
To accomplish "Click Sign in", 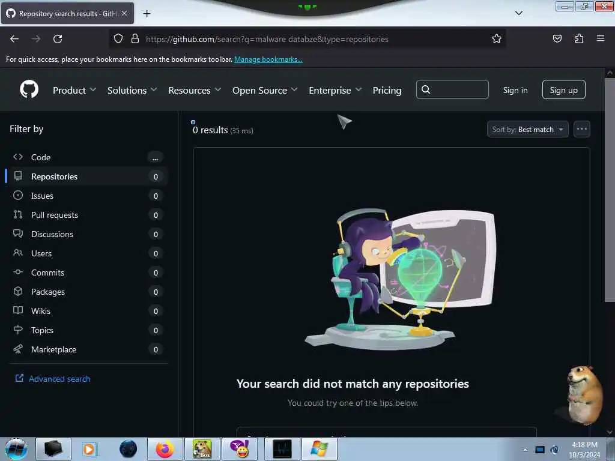I will [x=515, y=90].
